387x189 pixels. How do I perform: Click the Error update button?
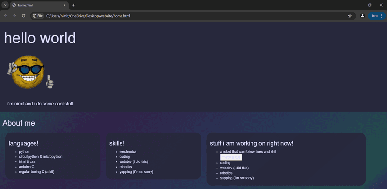click(374, 16)
